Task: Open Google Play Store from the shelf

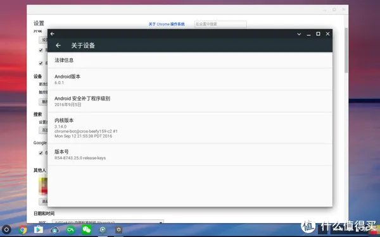Action: [39, 229]
